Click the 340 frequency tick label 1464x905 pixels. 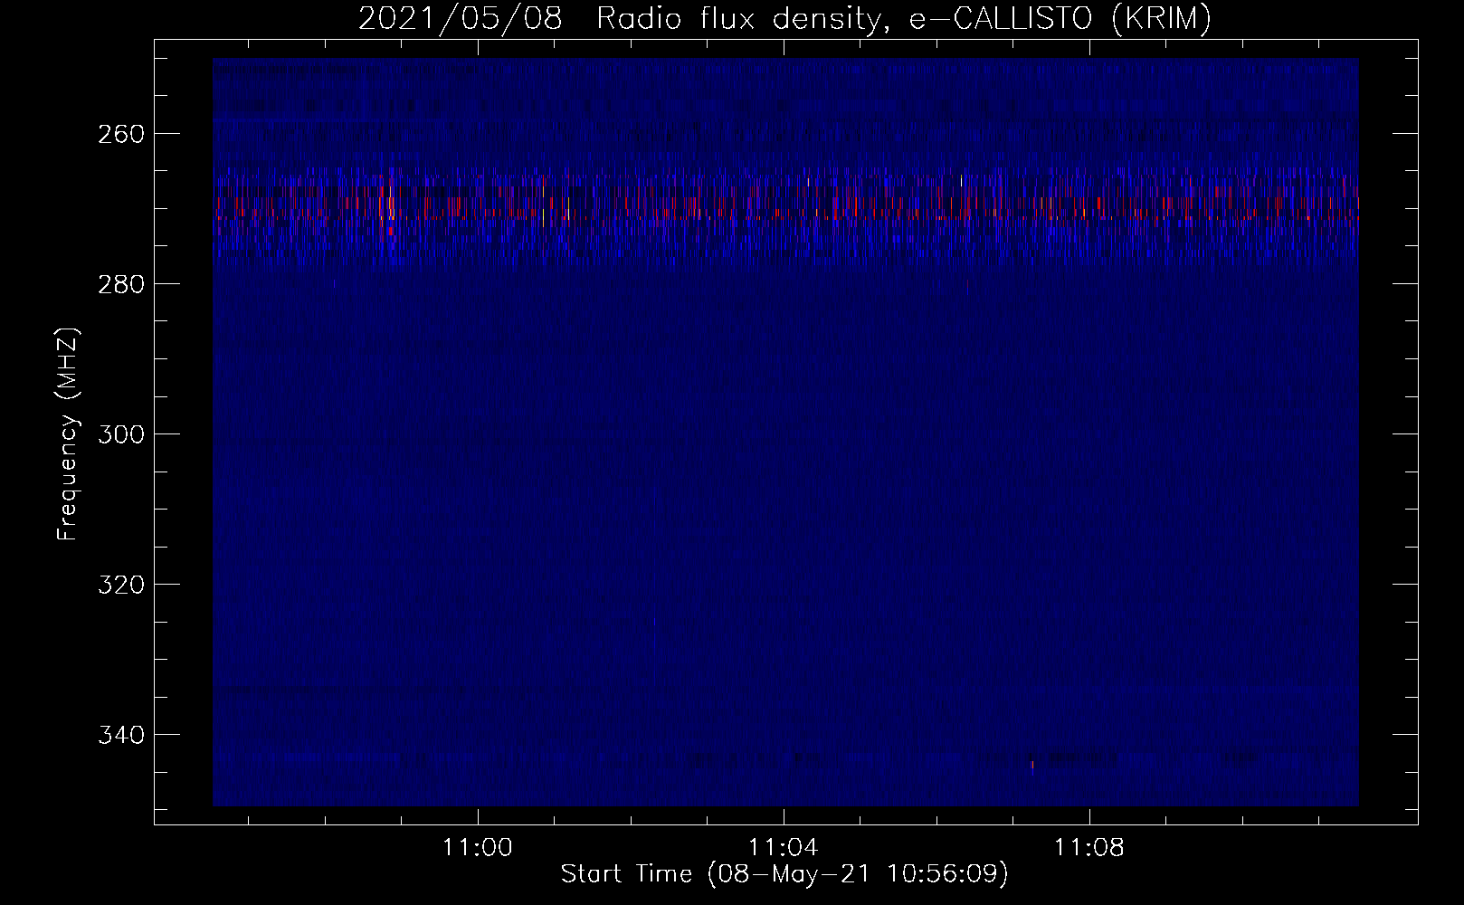point(121,735)
